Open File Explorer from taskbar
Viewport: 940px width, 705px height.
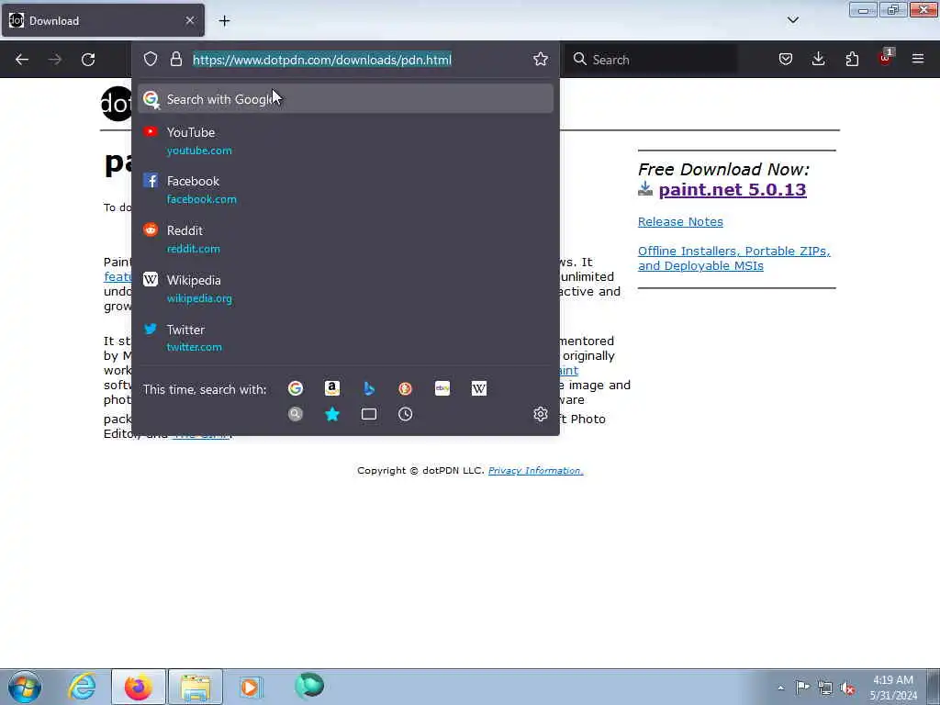coord(196,687)
